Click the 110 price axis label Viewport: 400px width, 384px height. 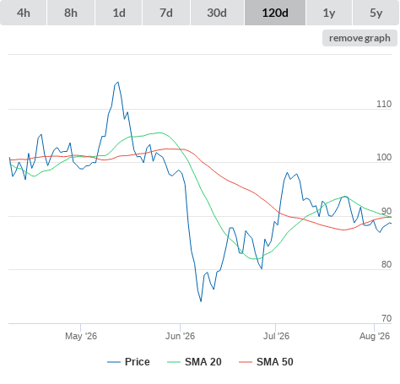pos(384,104)
